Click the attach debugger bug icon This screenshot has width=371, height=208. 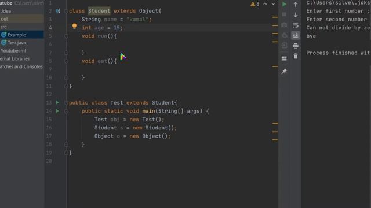pyautogui.click(x=284, y=35)
